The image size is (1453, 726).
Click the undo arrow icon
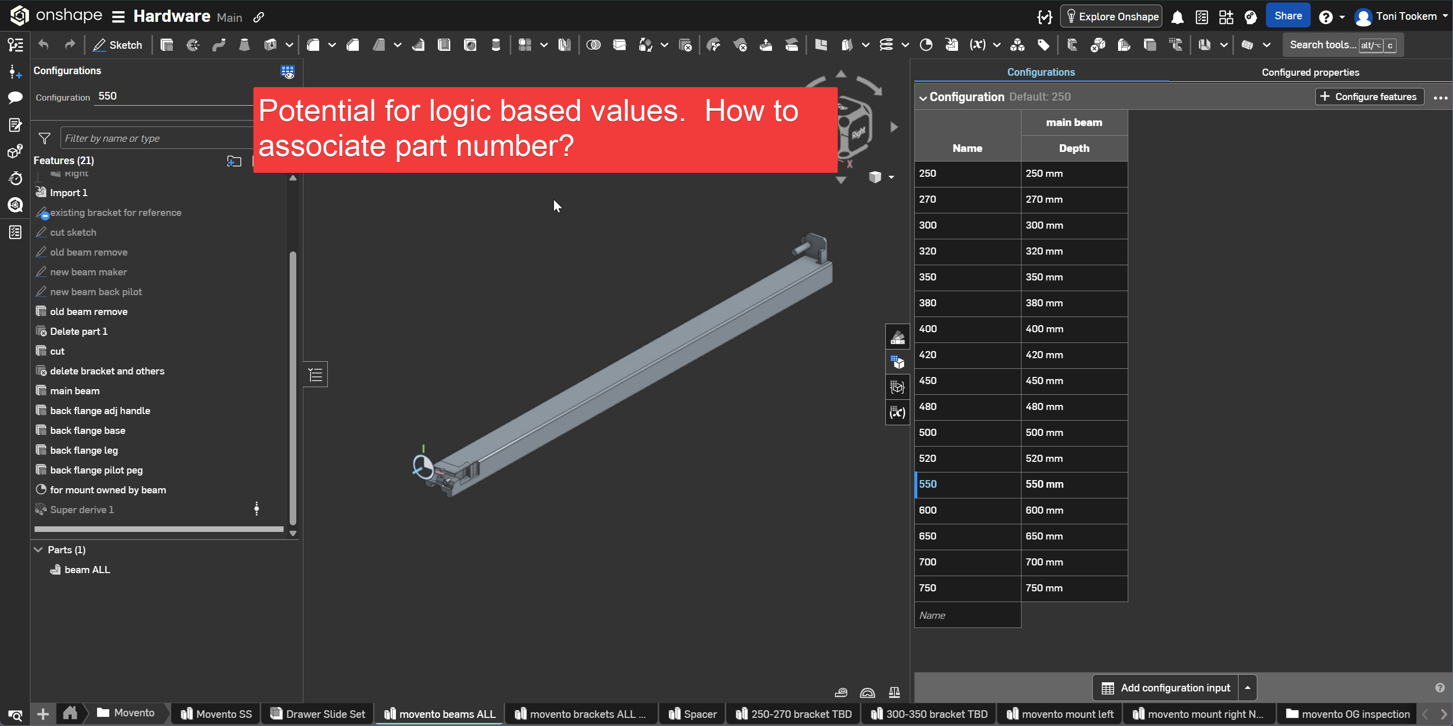pos(43,45)
